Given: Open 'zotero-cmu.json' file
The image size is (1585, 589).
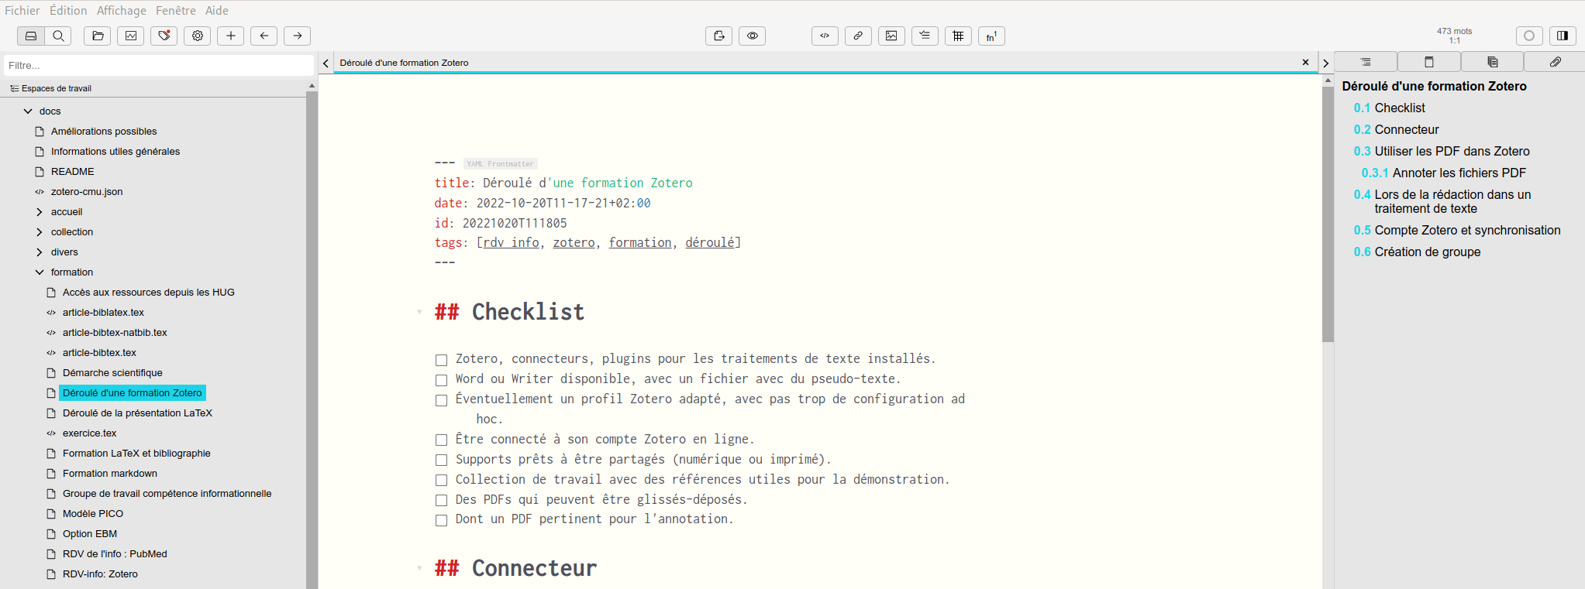Looking at the screenshot, I should (x=87, y=192).
